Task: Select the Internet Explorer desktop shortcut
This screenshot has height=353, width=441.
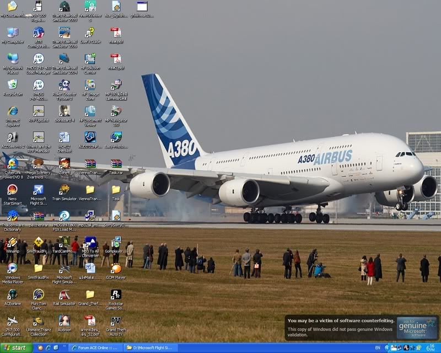Action: [x=12, y=116]
